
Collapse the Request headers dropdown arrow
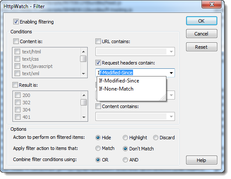[171, 73]
